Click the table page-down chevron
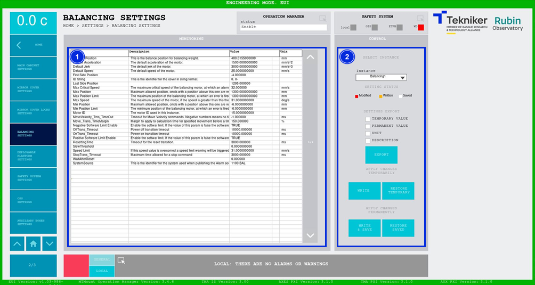This screenshot has width=535, height=285. [310, 235]
